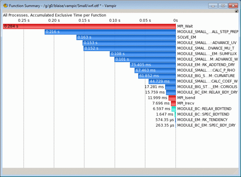Click the MODULE_SMALL...M::ADVANCE_W label
Image resolution: width=241 pixels, height=177 pixels.
[207, 59]
